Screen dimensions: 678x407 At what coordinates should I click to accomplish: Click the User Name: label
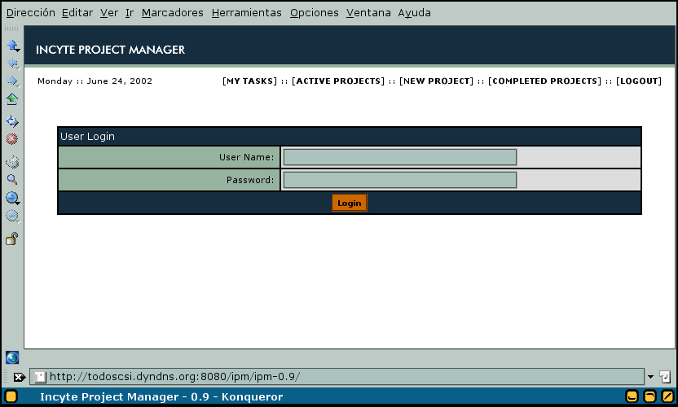[246, 157]
